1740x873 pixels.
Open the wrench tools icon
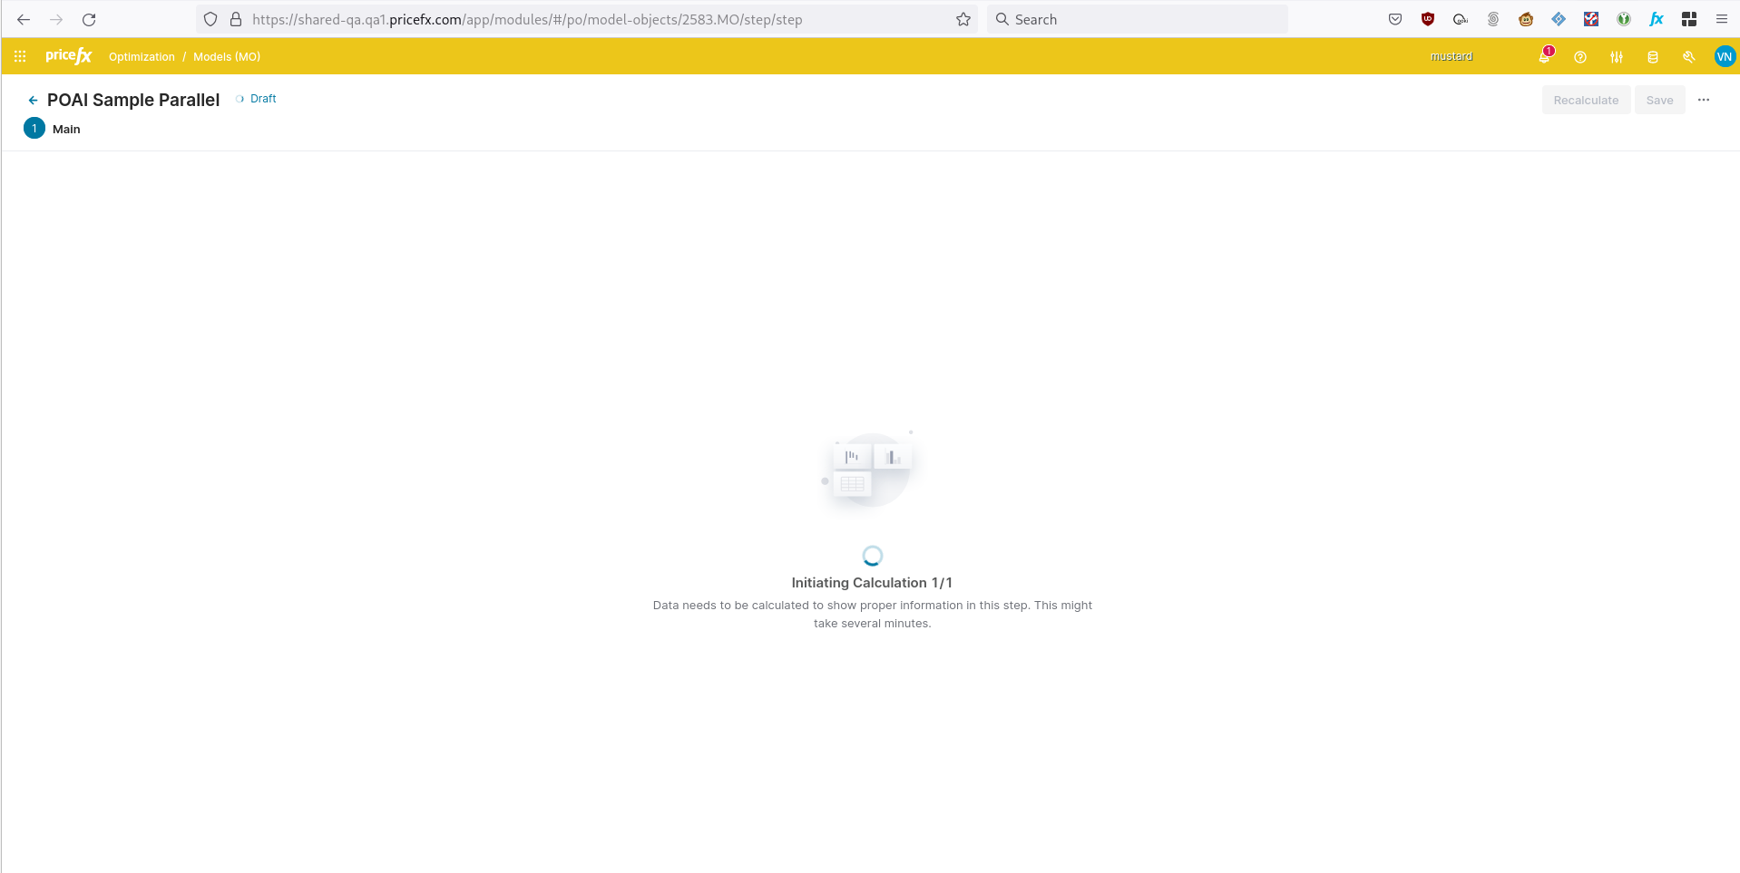tap(1688, 57)
